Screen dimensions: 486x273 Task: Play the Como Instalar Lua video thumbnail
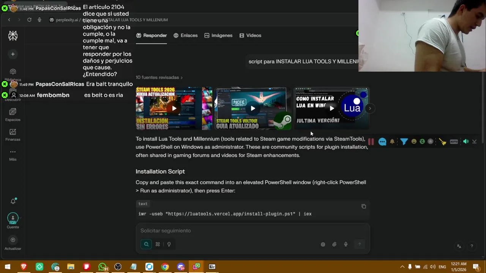[x=332, y=108]
